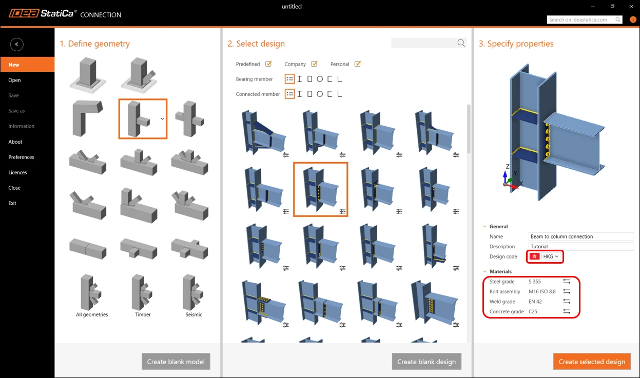The width and height of the screenshot is (640, 378).
Task: Click the design list vertical scrollbar
Action: pos(469,129)
